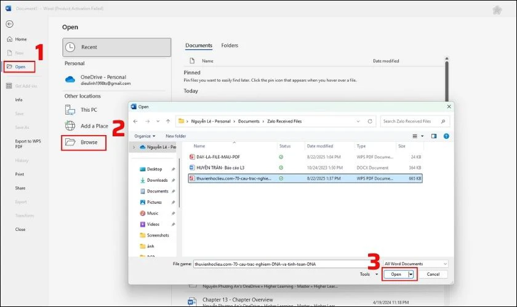Open the Get Add-ins sidebar item
517x307 pixels.
[22, 86]
